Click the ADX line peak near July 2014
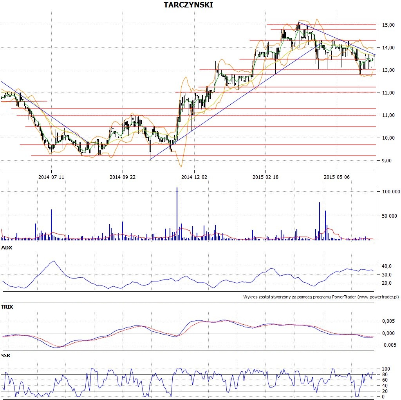401x400 pixels. click(54, 261)
